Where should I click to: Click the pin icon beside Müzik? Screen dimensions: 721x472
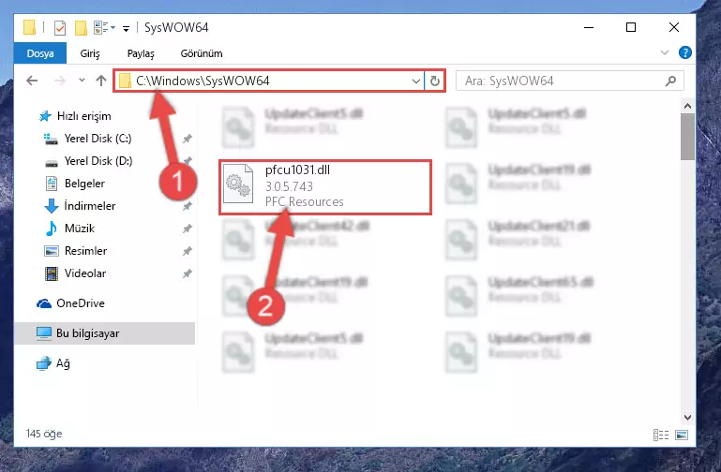[x=188, y=229]
